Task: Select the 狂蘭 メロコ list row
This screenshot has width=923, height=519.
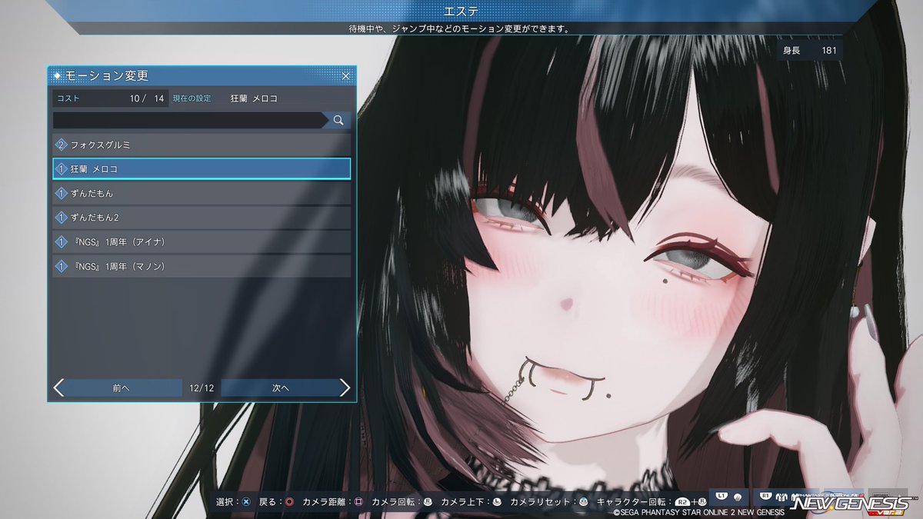Action: pyautogui.click(x=202, y=168)
